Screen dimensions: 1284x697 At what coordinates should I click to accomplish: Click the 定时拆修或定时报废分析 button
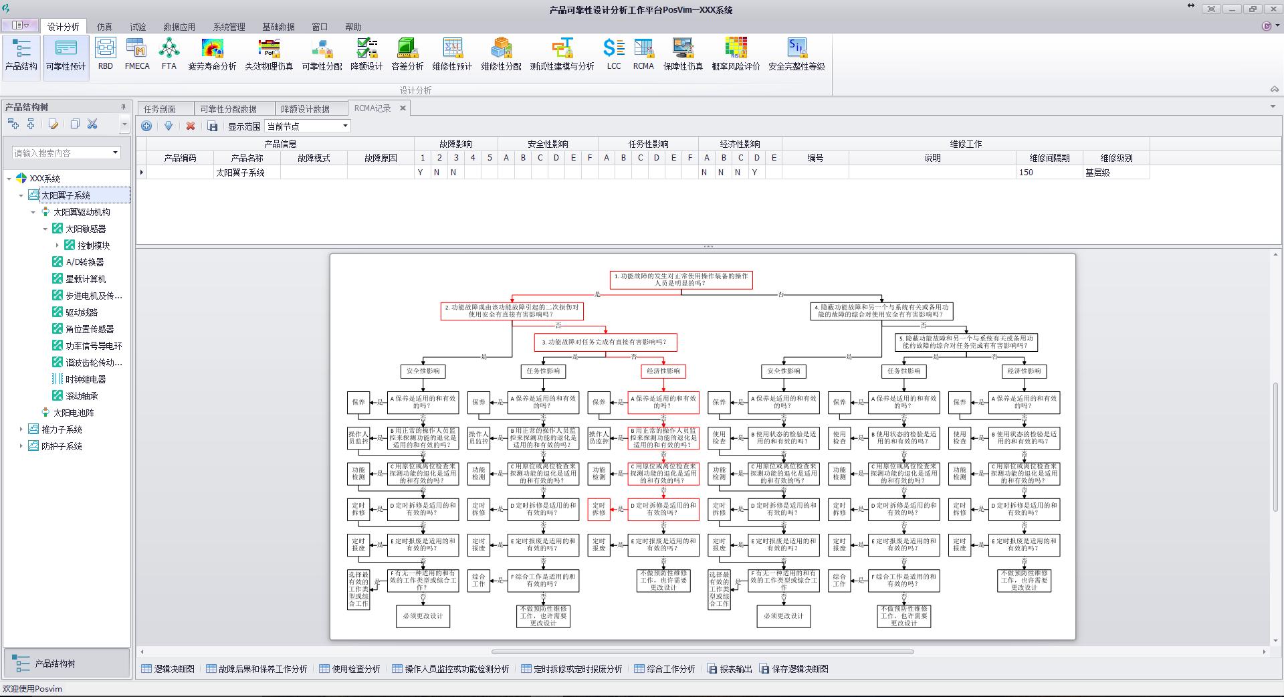click(x=572, y=669)
